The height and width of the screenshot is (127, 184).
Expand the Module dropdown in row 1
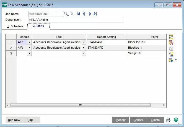[29, 42]
